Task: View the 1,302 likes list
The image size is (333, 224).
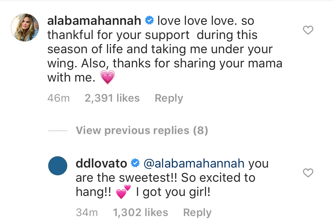Action: point(140,212)
